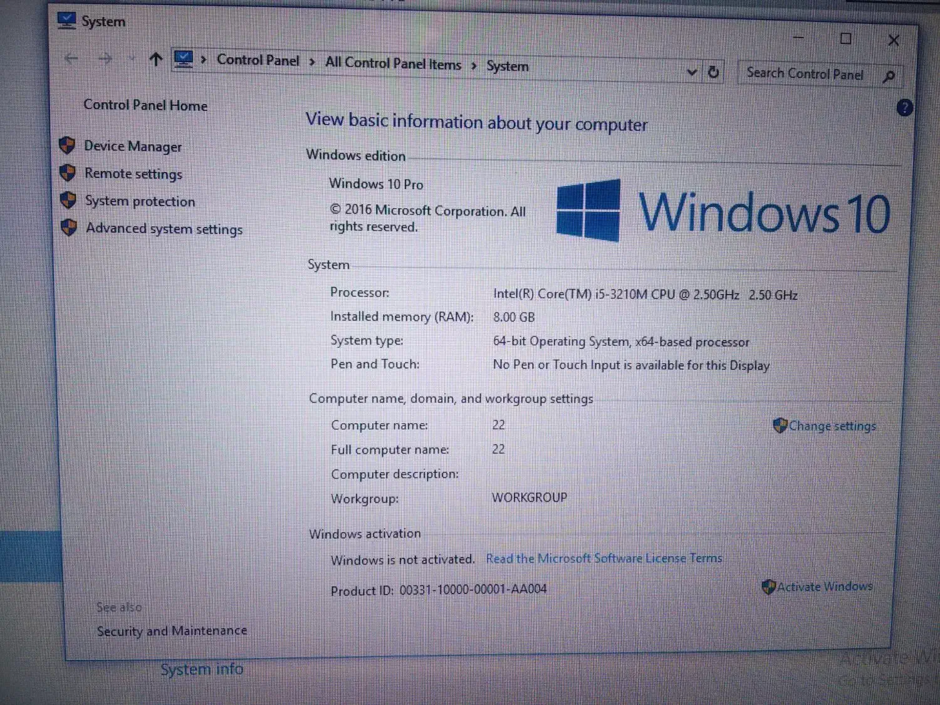Open Remote settings

(133, 174)
